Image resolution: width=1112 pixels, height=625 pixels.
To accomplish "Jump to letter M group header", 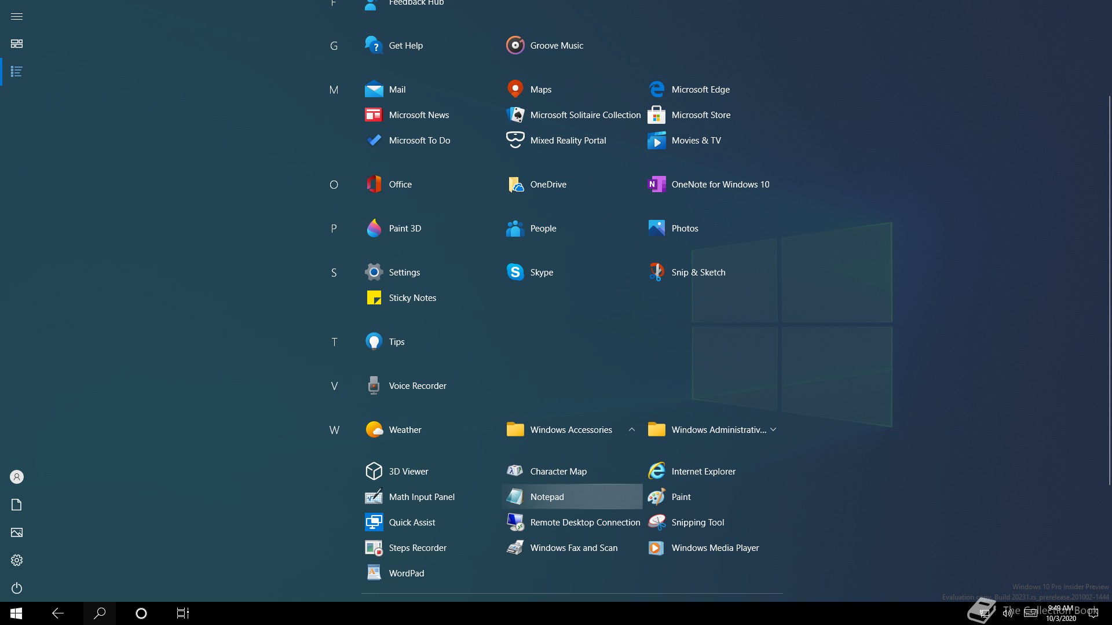I will click(x=334, y=90).
